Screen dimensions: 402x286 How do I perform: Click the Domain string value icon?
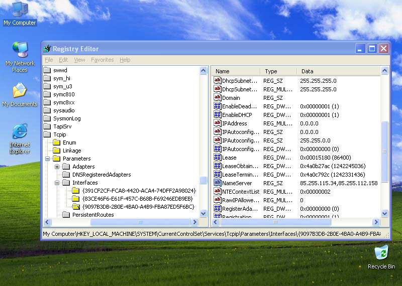pyautogui.click(x=218, y=97)
